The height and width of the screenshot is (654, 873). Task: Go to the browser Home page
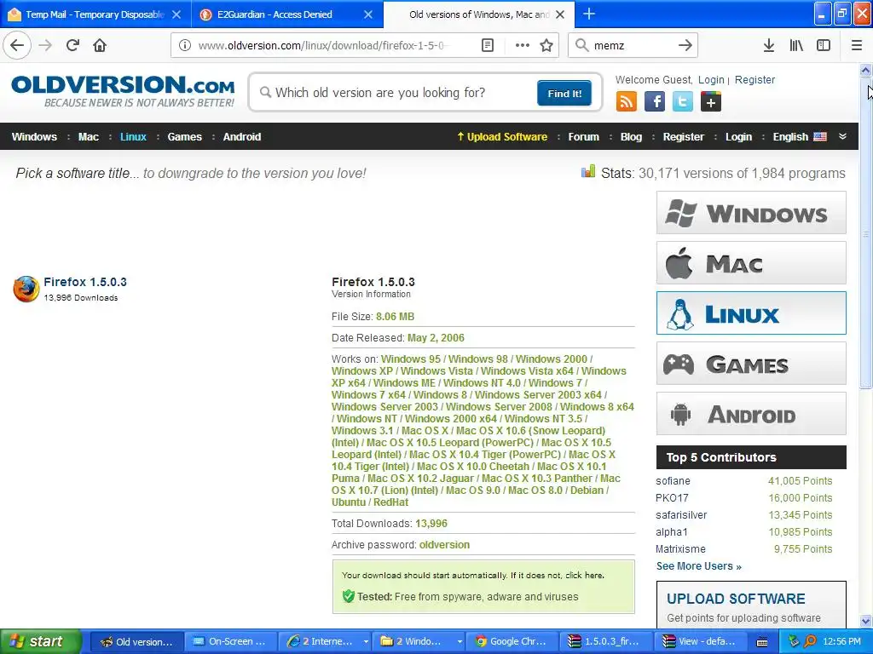[100, 45]
